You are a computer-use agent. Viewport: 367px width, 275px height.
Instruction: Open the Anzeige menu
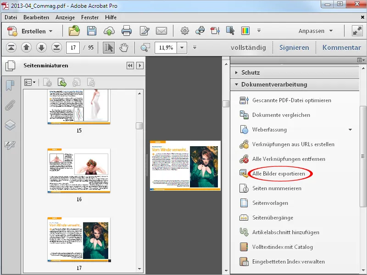tap(65, 17)
